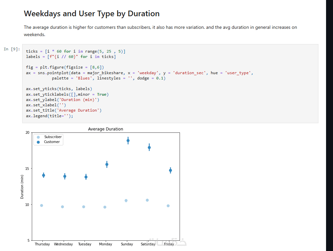Focus the code cell input area
Screen dimensions: 333x251
point(199,83)
